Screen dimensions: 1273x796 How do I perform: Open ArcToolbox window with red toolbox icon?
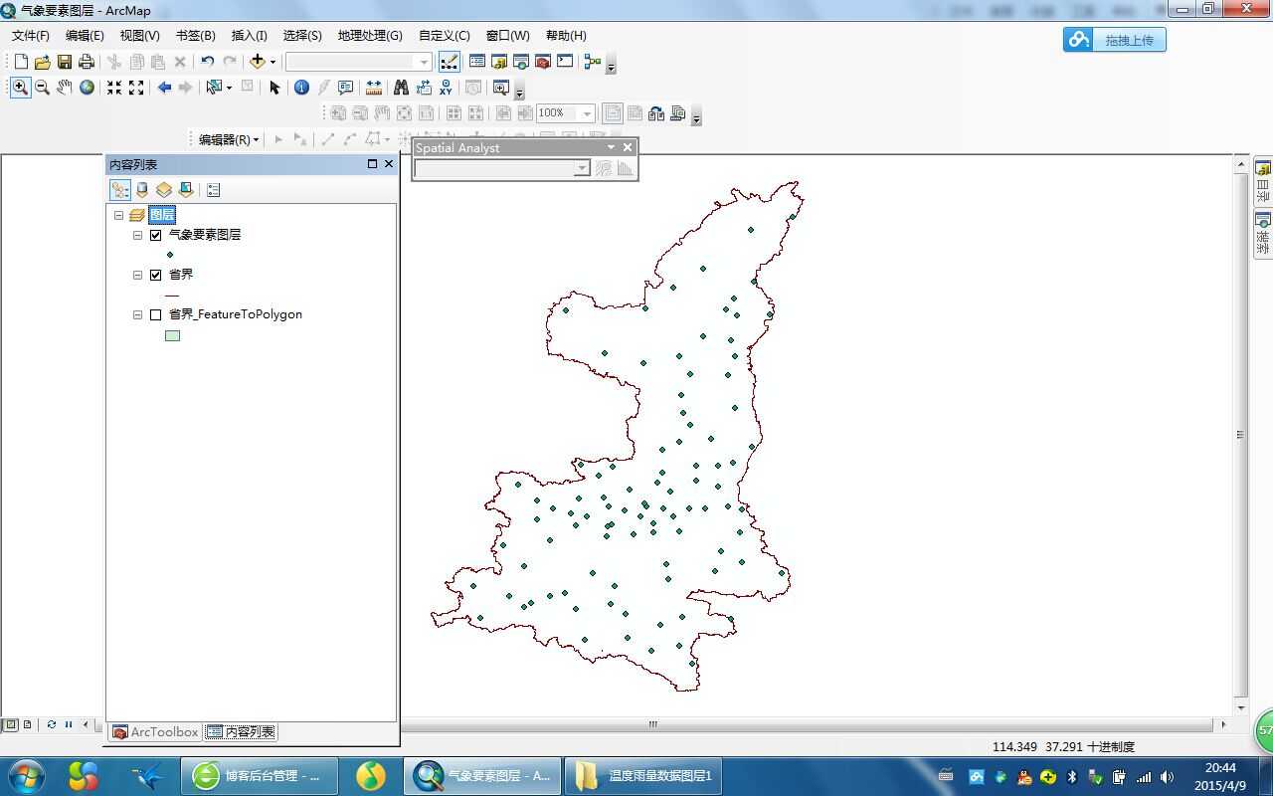pyautogui.click(x=543, y=62)
